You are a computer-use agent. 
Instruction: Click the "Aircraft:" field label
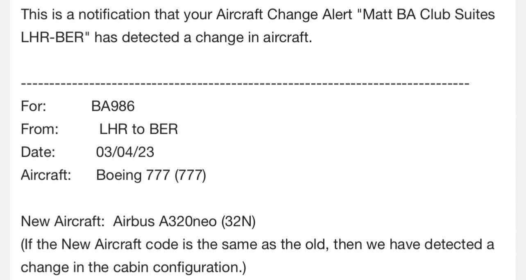(x=46, y=175)
